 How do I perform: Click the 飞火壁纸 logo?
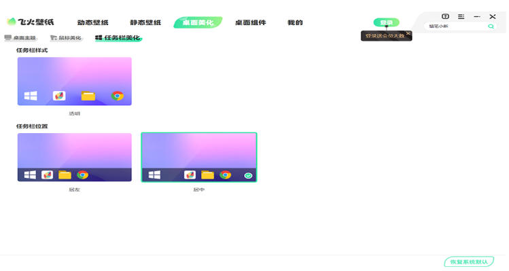click(x=30, y=22)
